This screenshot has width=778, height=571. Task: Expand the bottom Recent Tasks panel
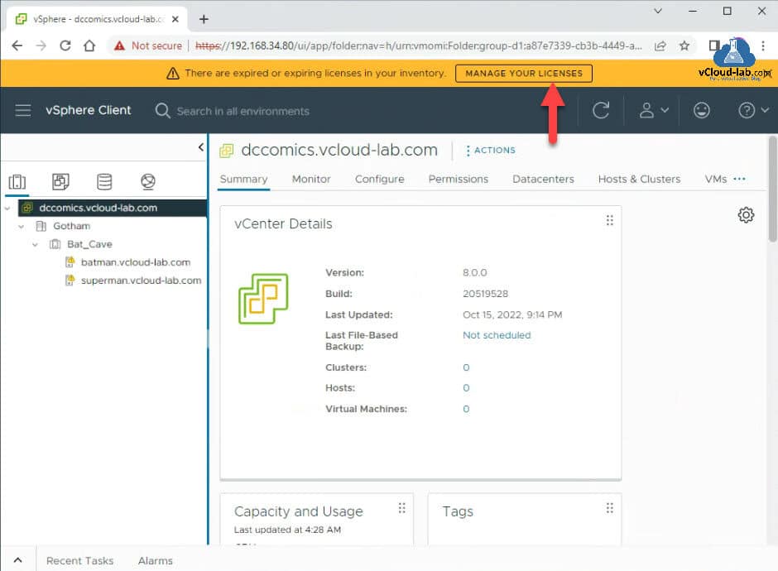point(18,560)
